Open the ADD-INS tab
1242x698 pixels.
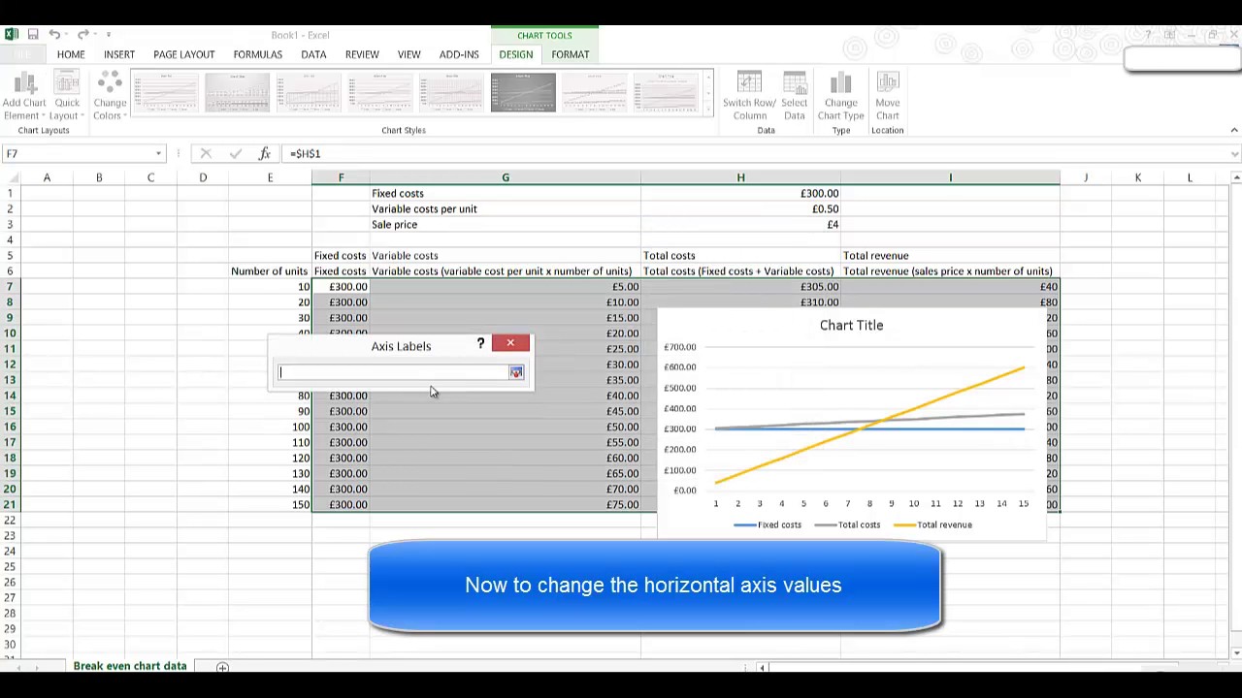click(x=459, y=54)
